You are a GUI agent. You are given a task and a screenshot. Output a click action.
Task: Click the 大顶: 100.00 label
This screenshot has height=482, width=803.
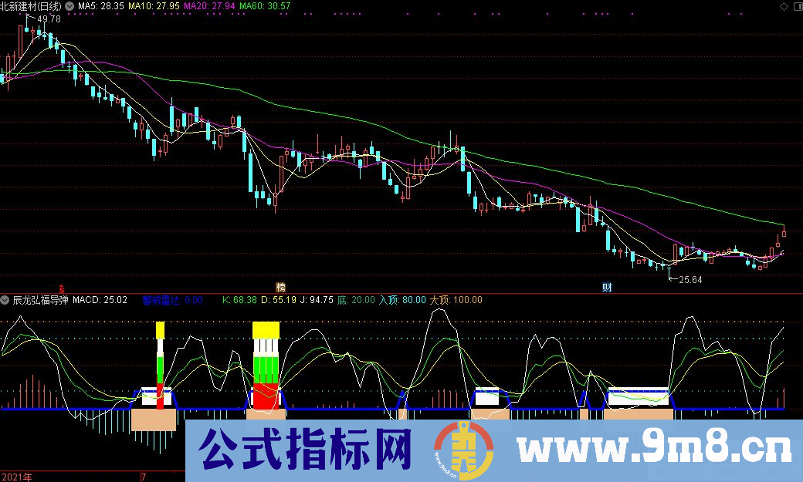[456, 300]
